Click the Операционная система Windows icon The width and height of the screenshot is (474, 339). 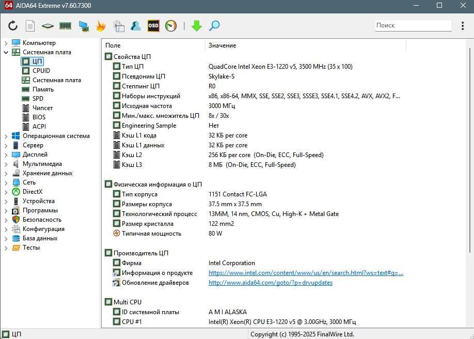(x=16, y=136)
